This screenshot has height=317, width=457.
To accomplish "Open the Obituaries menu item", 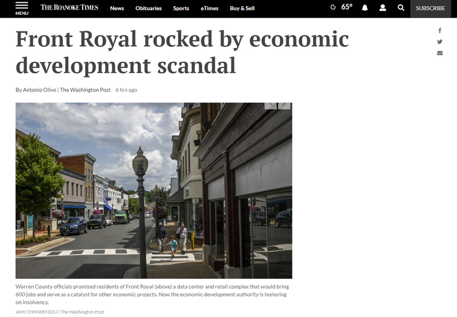I will pyautogui.click(x=149, y=8).
